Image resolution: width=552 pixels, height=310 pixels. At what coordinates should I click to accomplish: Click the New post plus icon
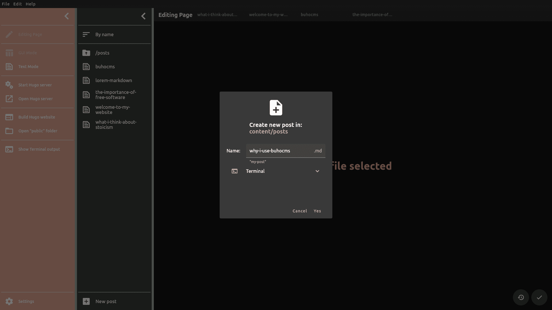coord(86,301)
